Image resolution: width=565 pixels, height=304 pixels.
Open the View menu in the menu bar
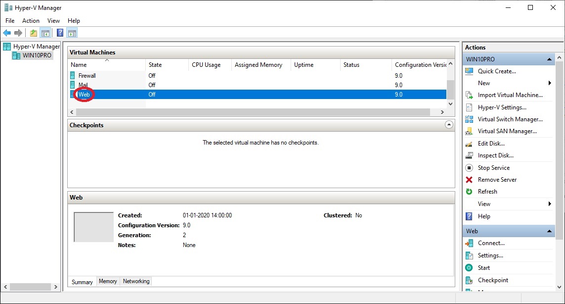coord(53,21)
